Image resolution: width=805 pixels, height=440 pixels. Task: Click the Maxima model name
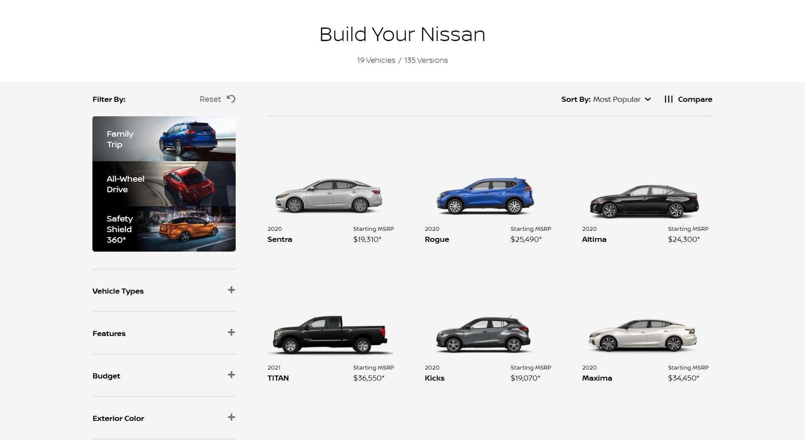597,378
